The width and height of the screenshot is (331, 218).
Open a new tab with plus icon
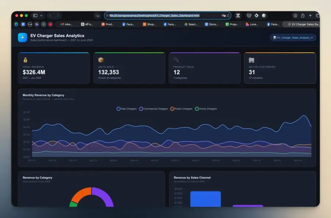310,15
